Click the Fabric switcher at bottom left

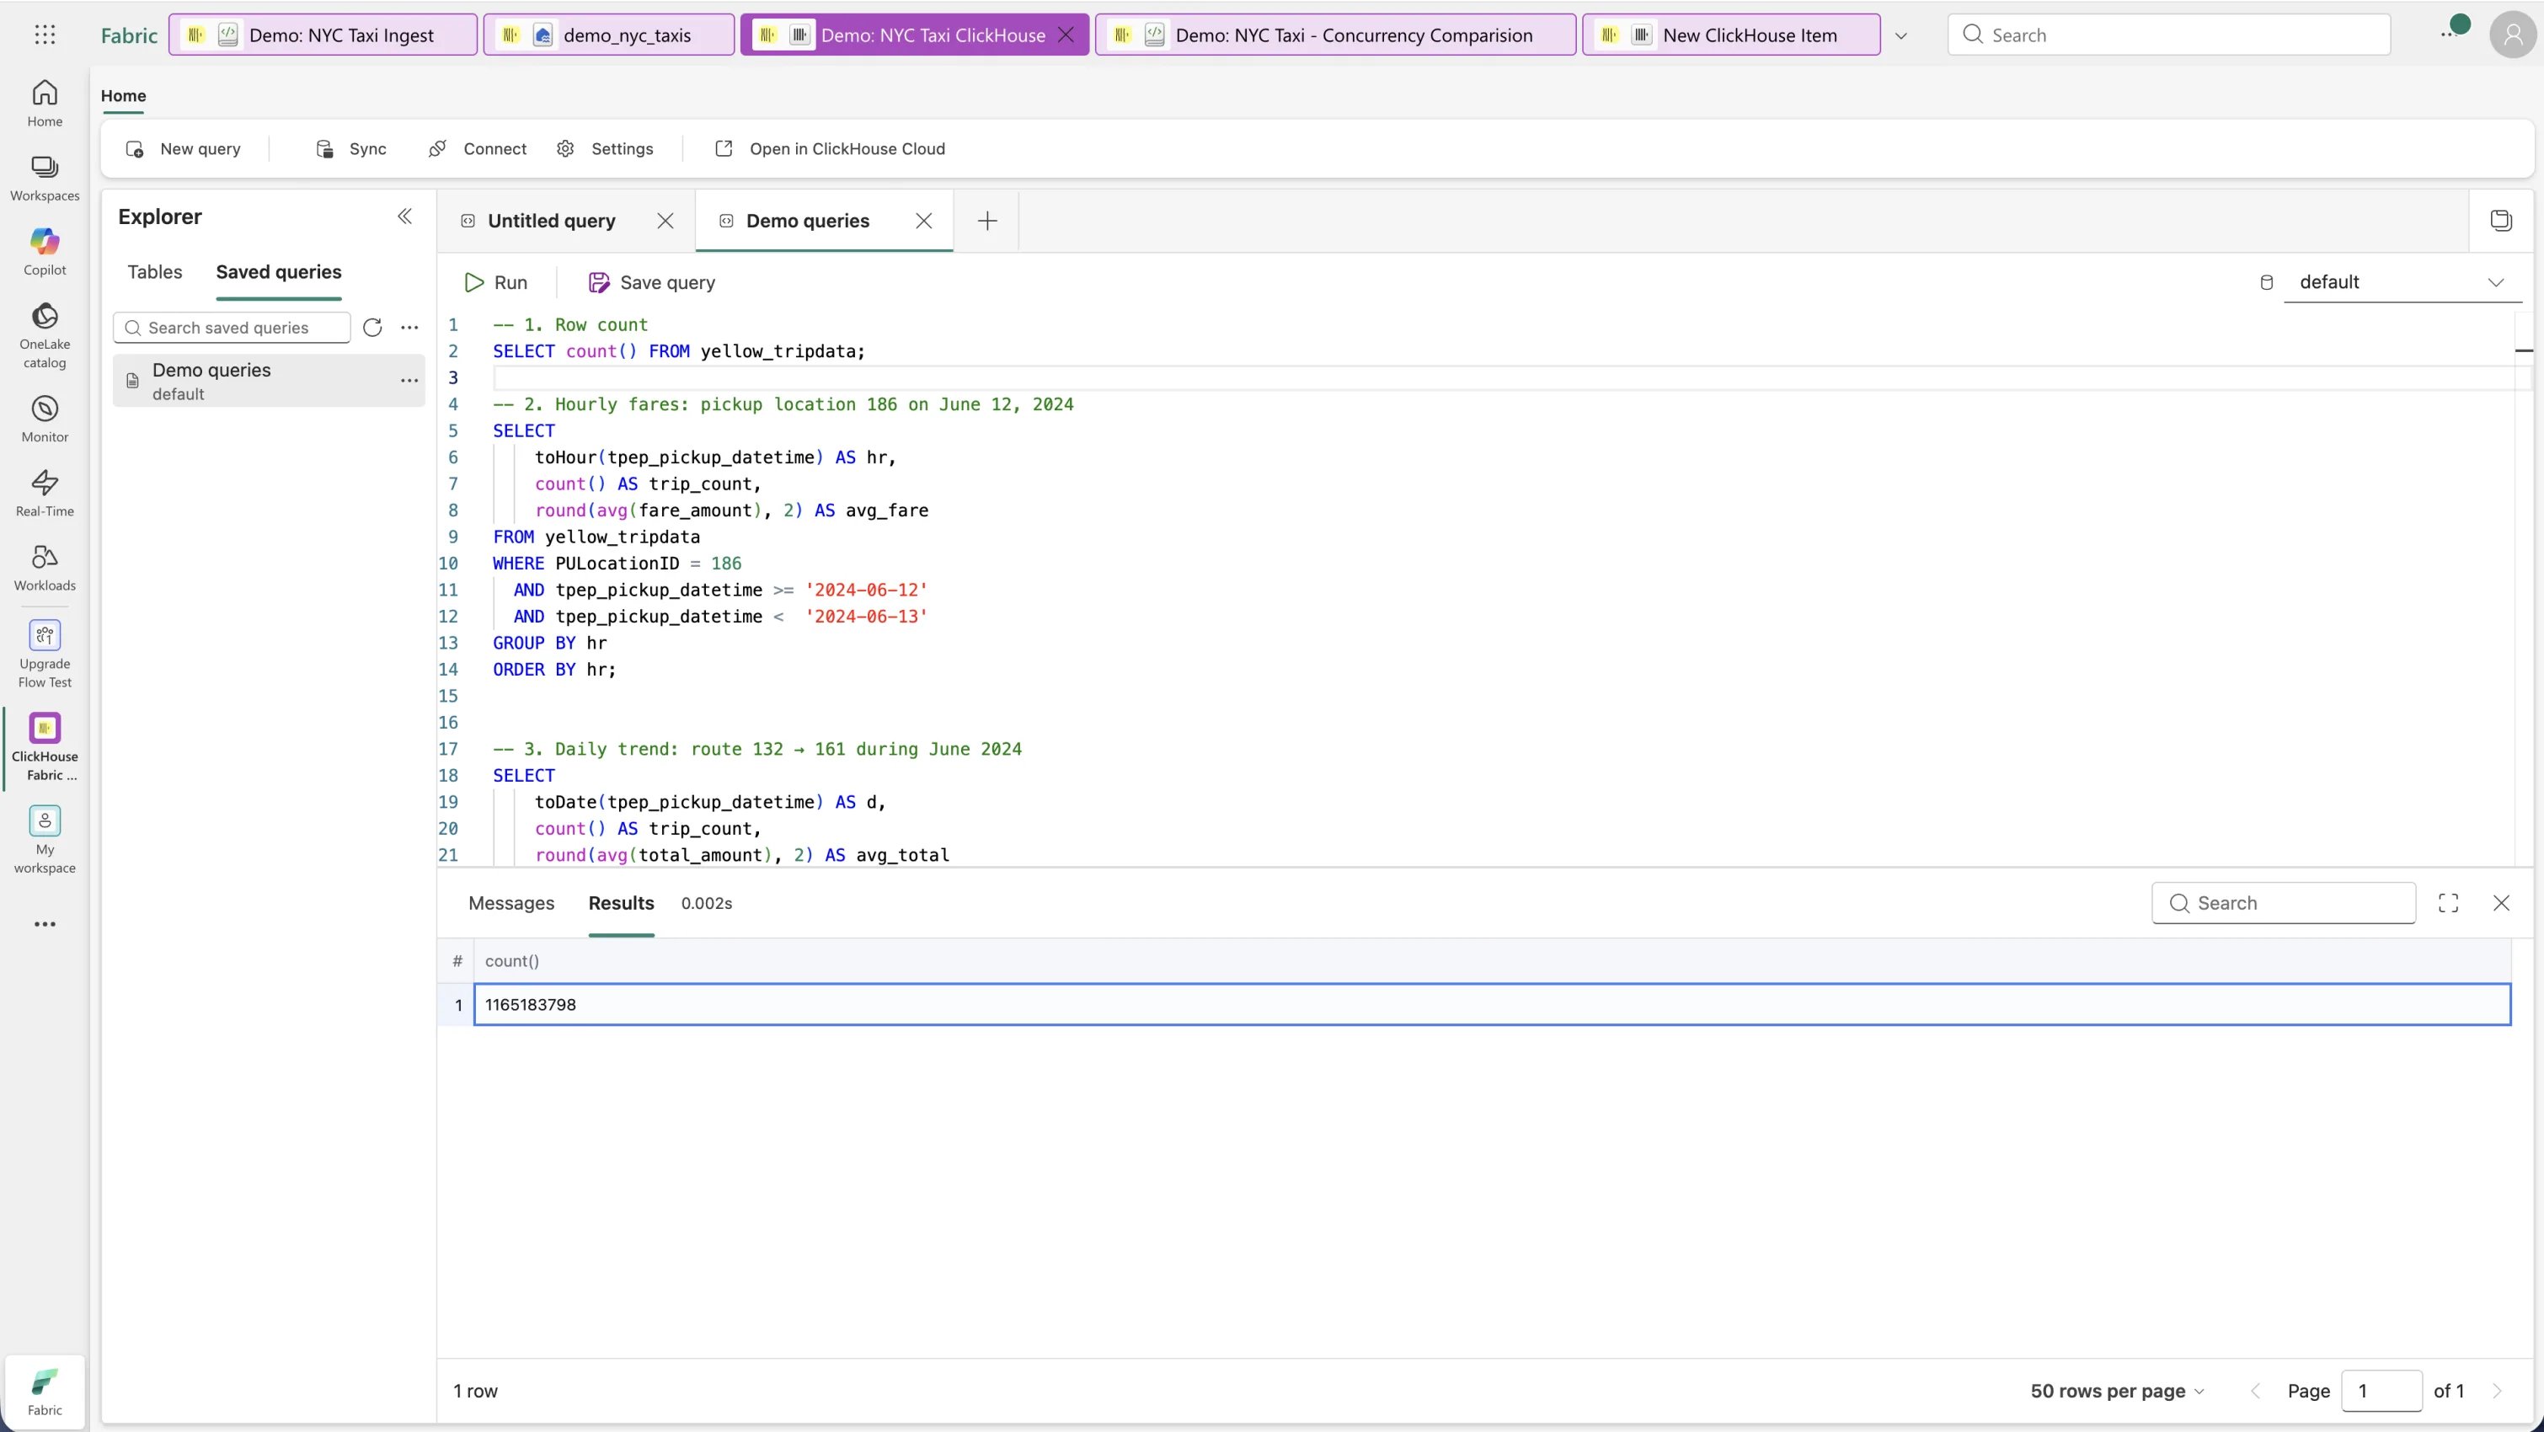tap(45, 1392)
